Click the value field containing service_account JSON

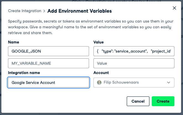coord(134,51)
